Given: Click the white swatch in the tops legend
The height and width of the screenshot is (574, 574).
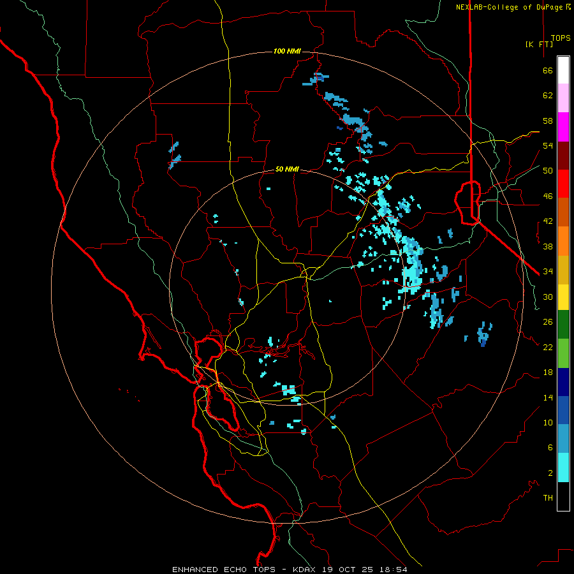Looking at the screenshot, I should coord(563,70).
